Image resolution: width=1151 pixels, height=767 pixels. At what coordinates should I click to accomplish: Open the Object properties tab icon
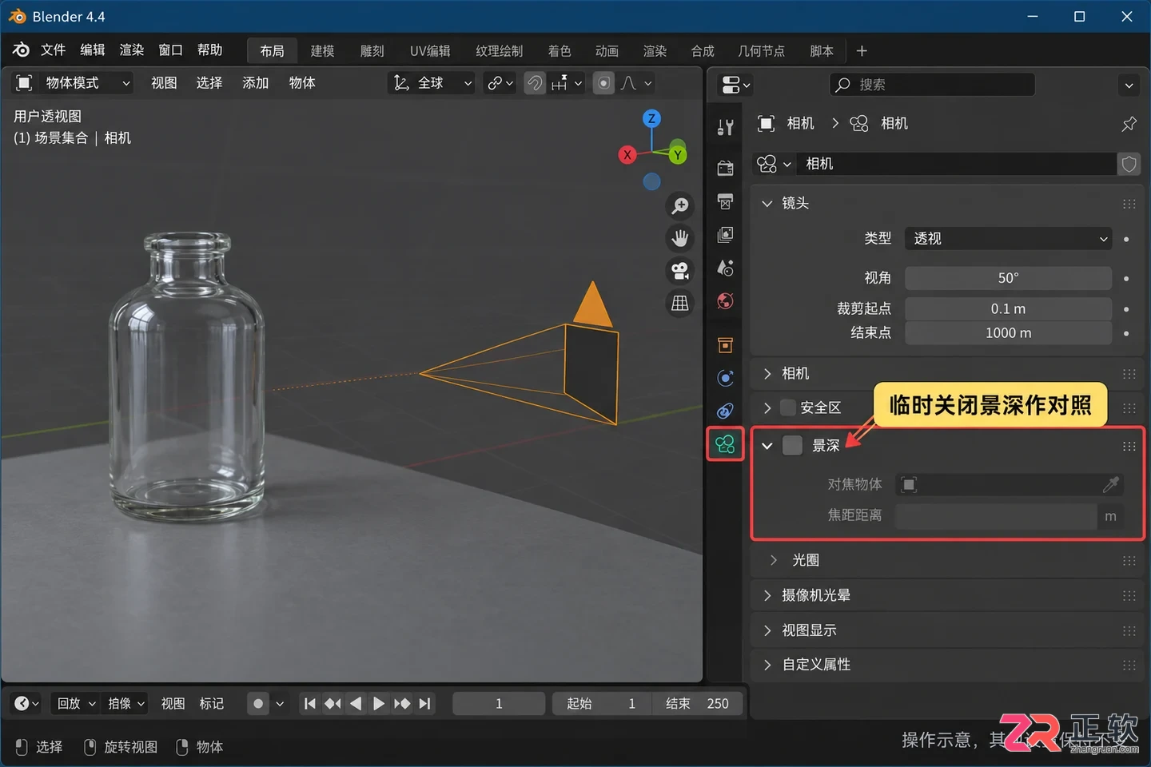[x=725, y=345]
